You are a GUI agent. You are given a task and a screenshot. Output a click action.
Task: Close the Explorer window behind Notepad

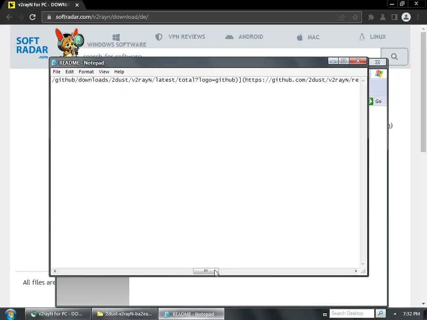[377, 62]
